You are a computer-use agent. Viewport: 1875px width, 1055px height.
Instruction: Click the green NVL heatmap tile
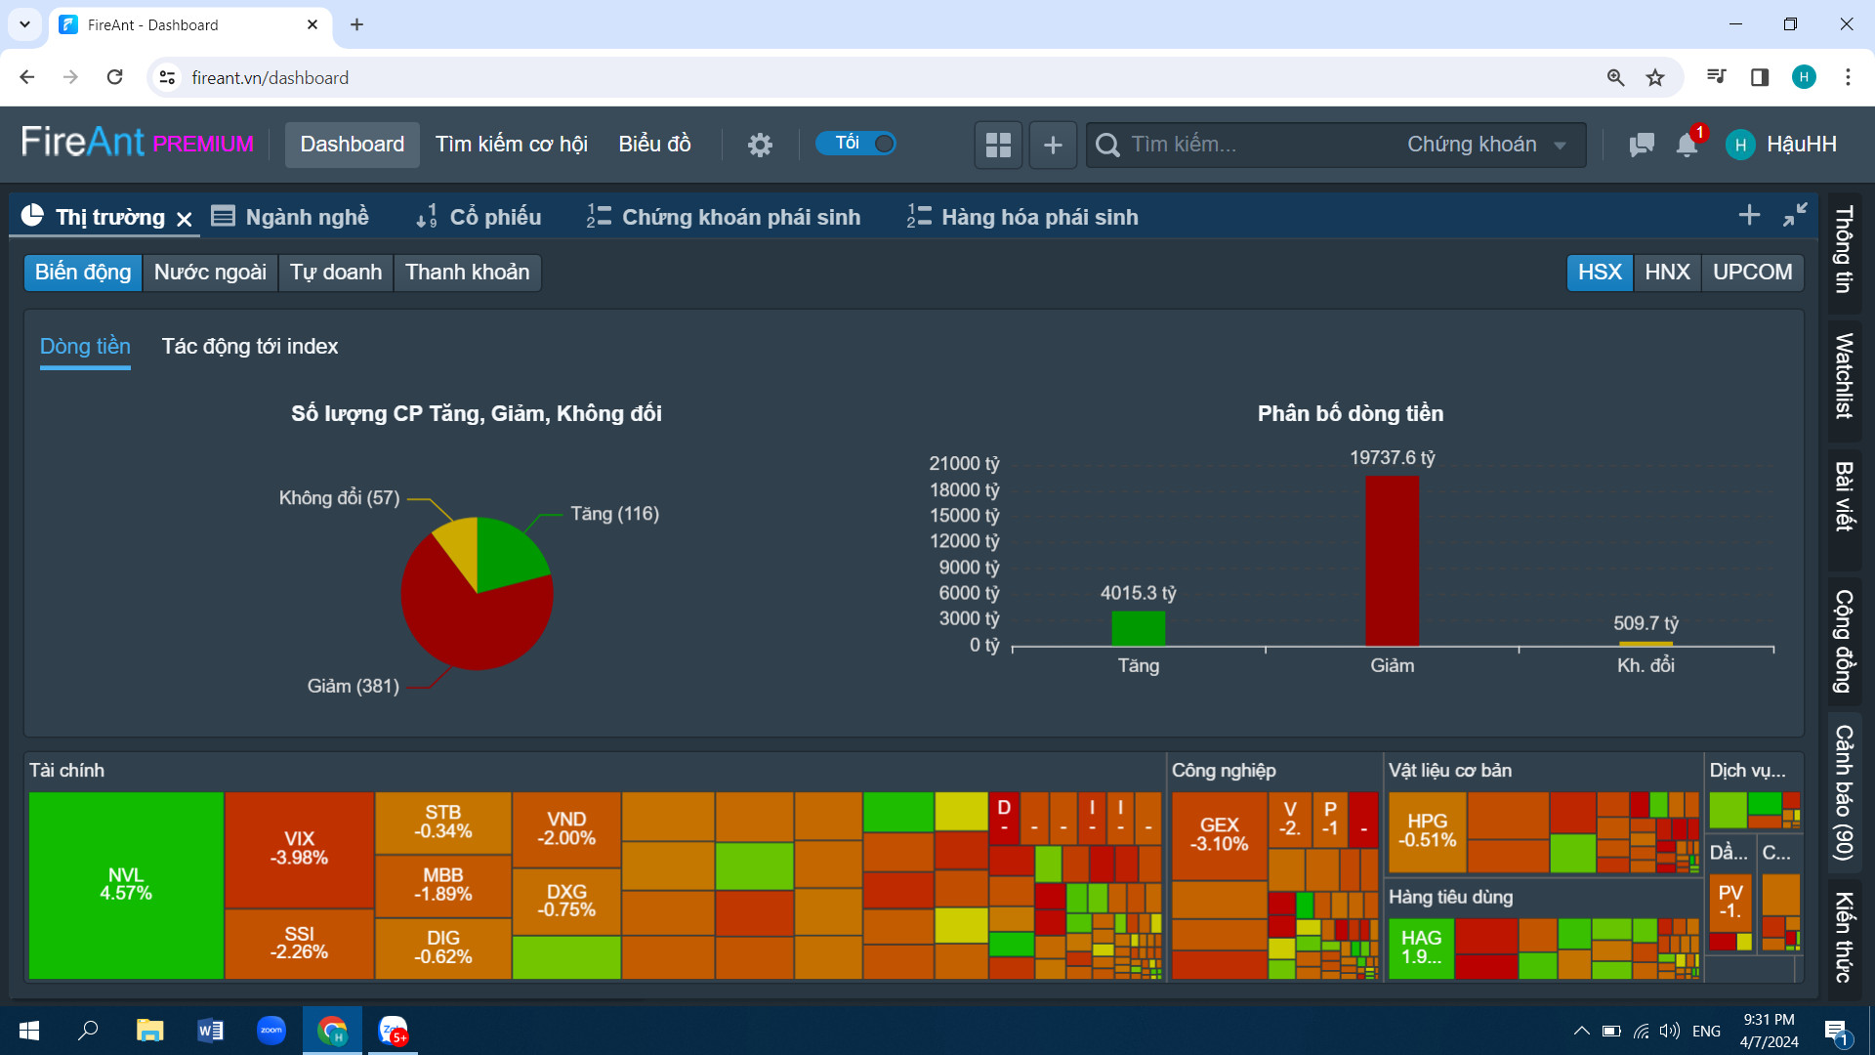point(126,884)
